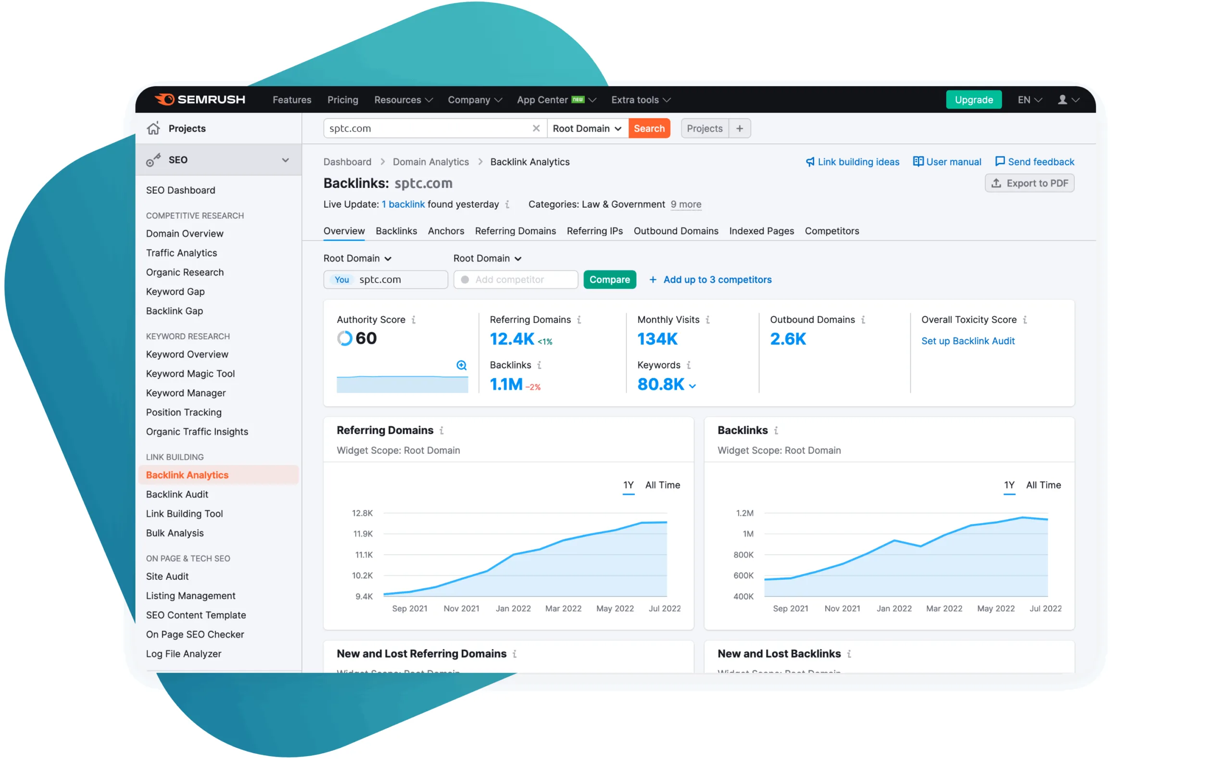
Task: Show info for Live Update
Action: tap(508, 204)
